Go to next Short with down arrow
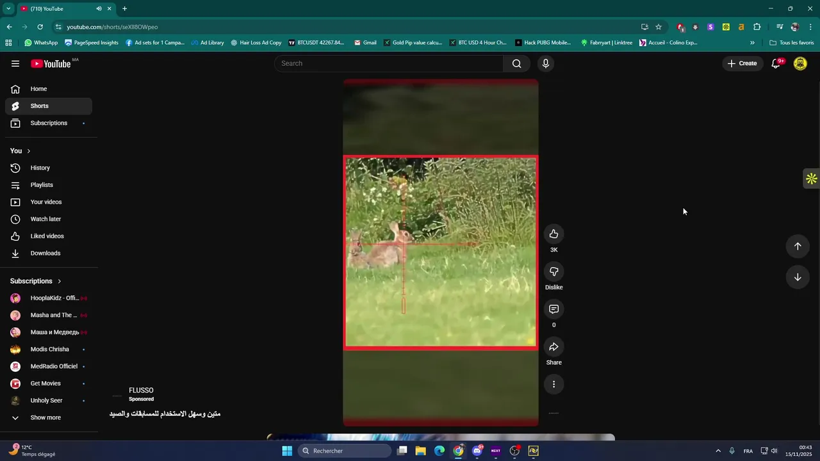This screenshot has height=461, width=820. point(798,277)
